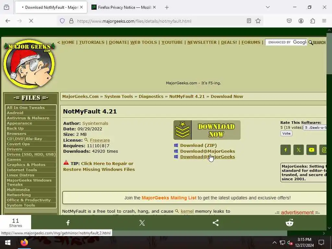The height and width of the screenshot is (249, 332).
Task: Click the Download (ZIP) link
Action: click(x=198, y=146)
